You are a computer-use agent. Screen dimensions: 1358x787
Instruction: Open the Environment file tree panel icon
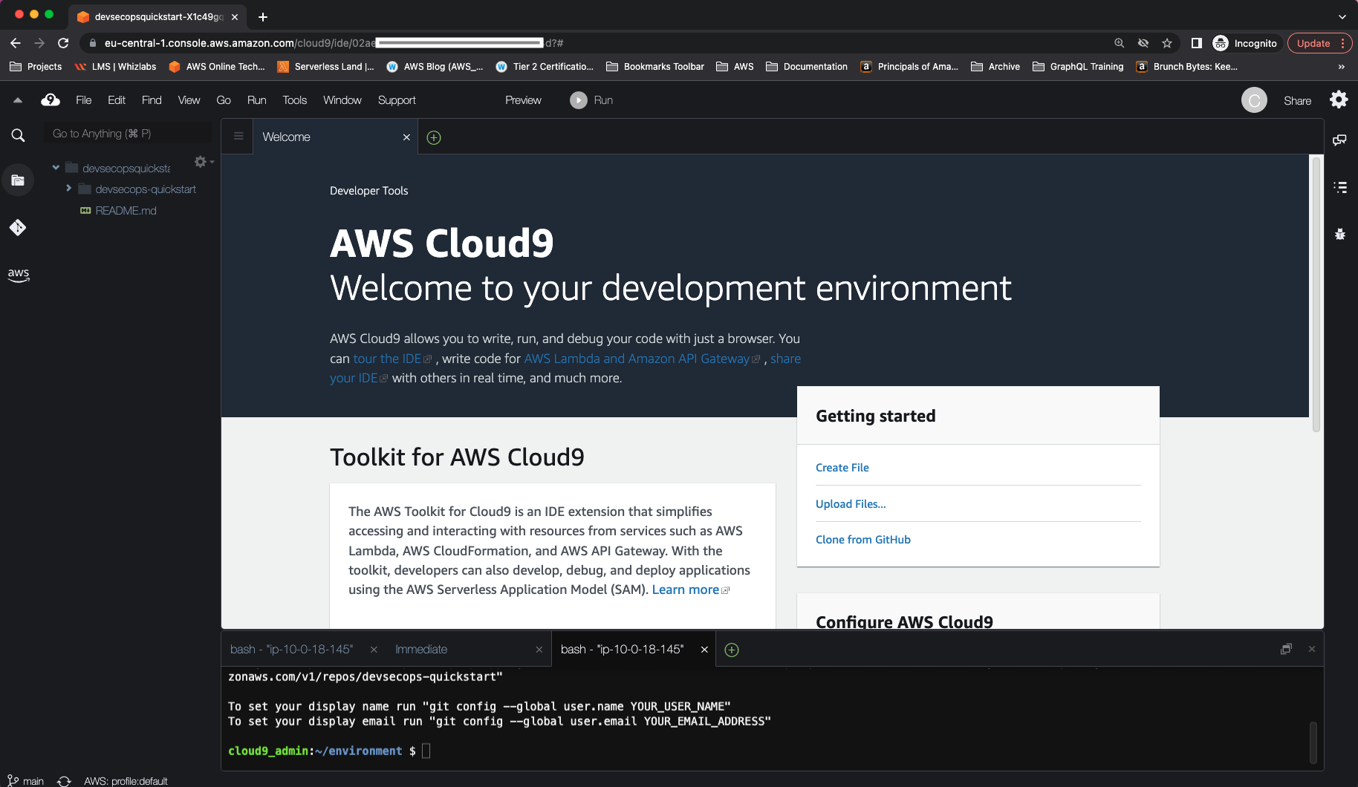click(x=18, y=180)
